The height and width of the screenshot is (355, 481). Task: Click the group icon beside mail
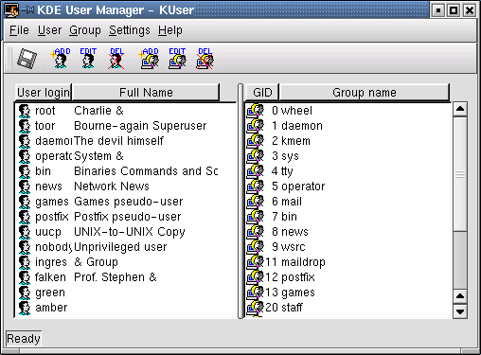click(x=255, y=202)
